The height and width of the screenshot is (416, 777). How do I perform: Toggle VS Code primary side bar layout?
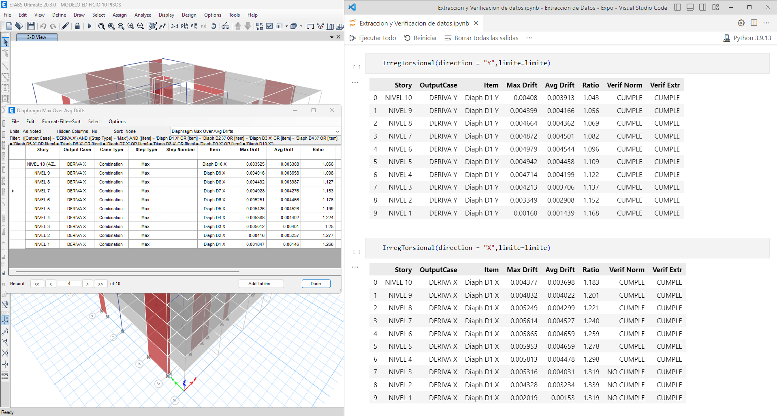677,7
